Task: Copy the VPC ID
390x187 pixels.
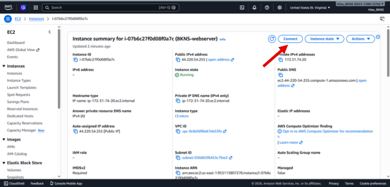Action: click(178, 131)
